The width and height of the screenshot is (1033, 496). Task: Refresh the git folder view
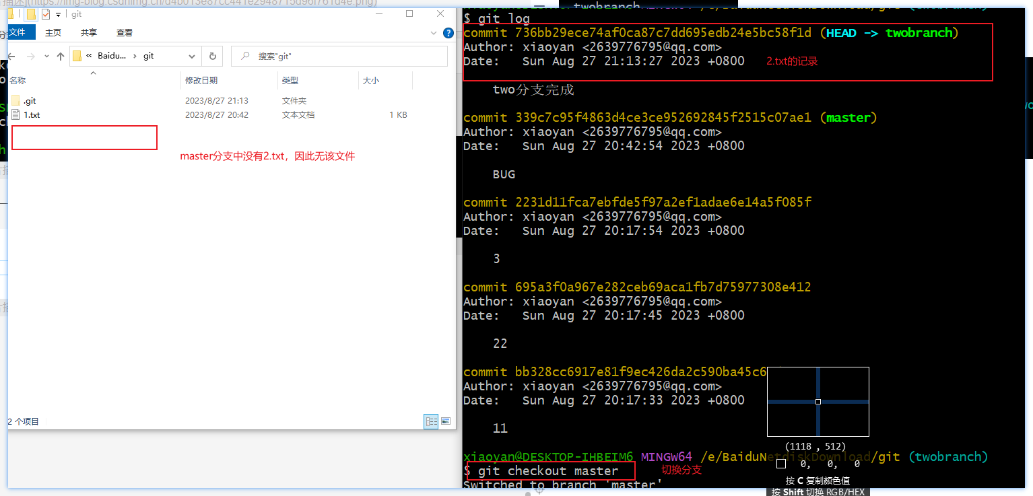coord(212,57)
